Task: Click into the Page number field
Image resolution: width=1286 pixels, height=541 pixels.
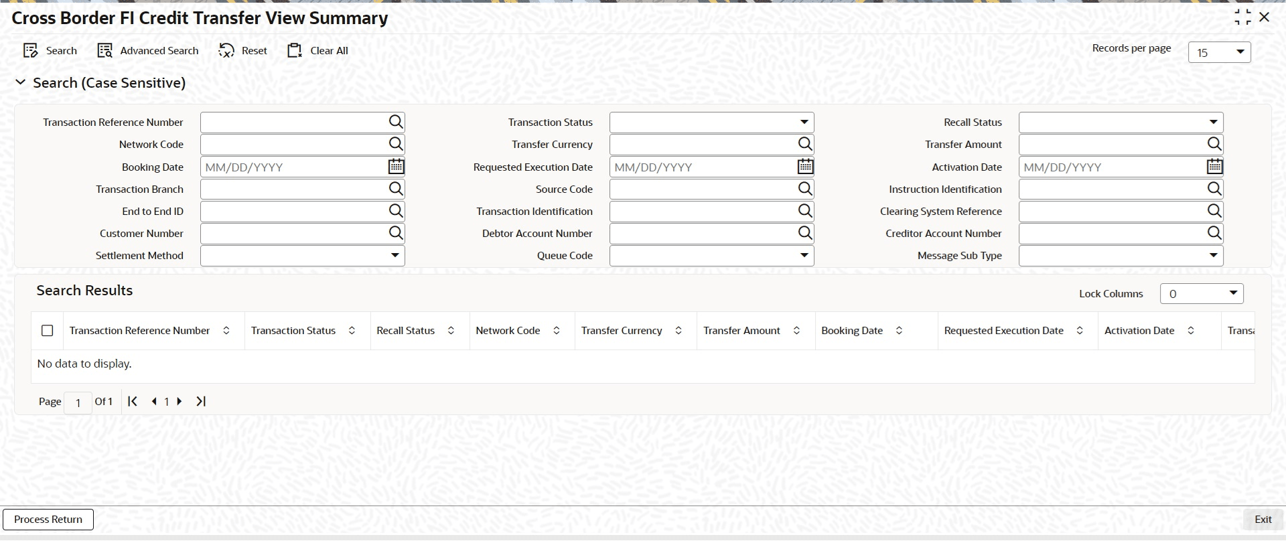Action: point(78,402)
